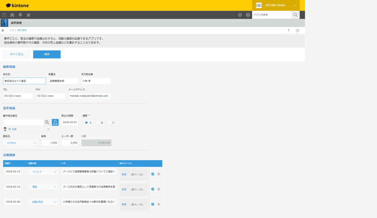
Task: Click the 保存 button
Action: tap(47, 54)
